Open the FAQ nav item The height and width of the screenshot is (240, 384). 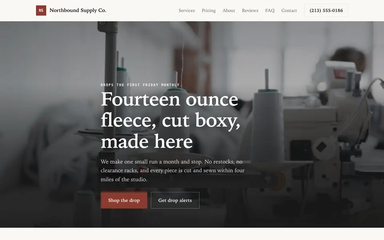(270, 10)
